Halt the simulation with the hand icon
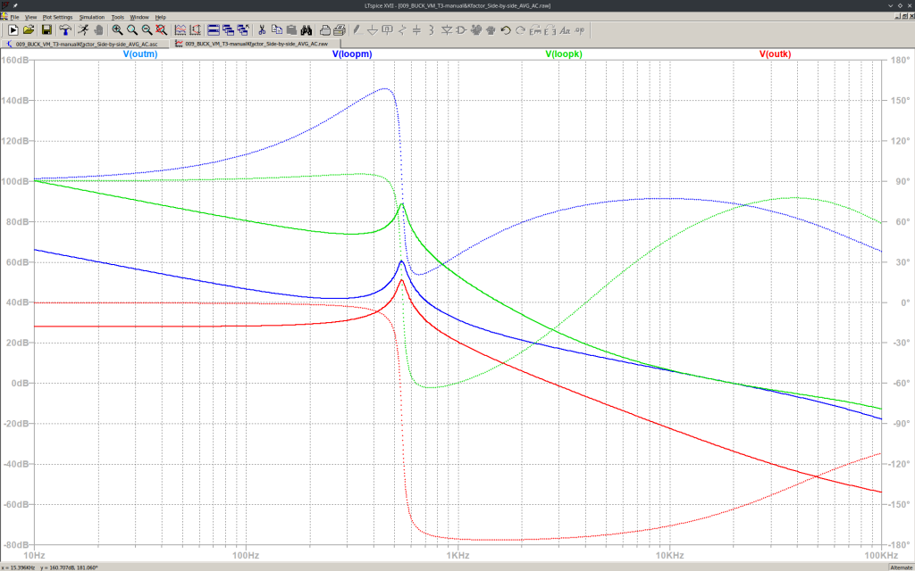This screenshot has height=571, width=915. point(98,30)
